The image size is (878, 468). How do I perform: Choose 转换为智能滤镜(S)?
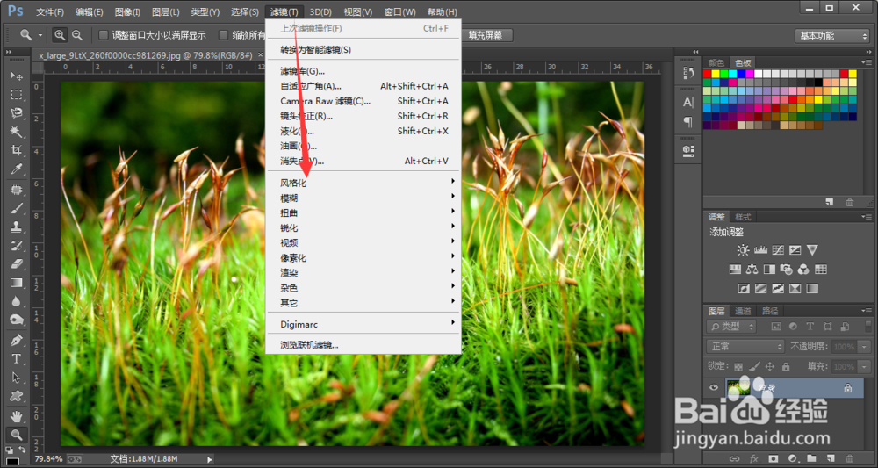[363, 50]
